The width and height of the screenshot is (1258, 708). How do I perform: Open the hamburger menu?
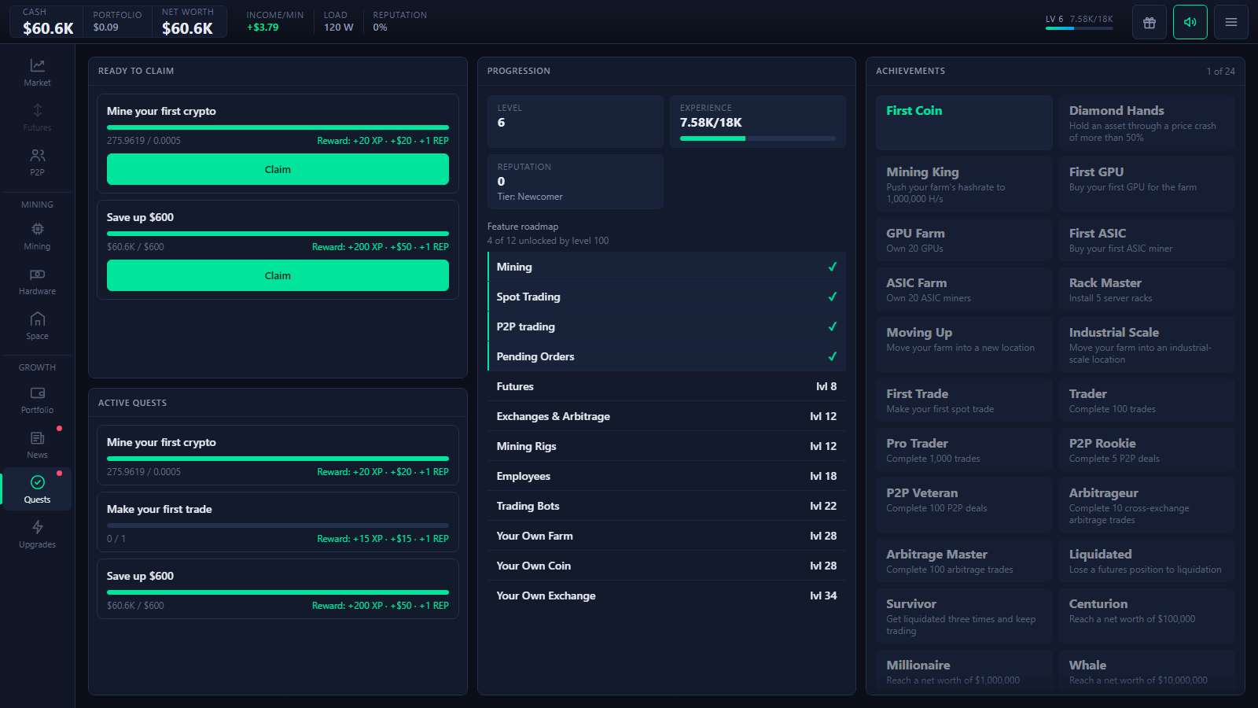click(1231, 22)
